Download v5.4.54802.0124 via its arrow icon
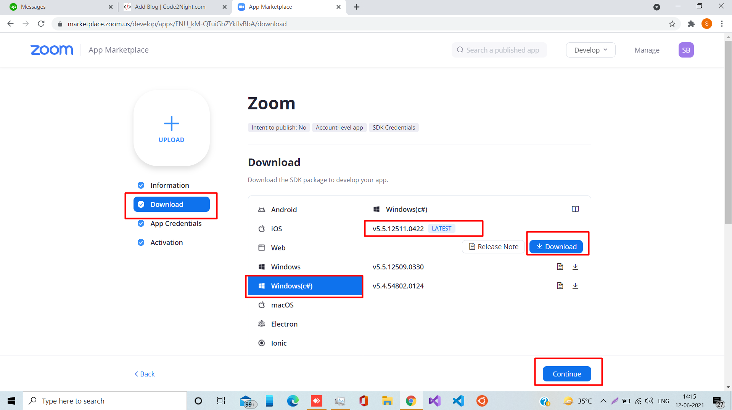This screenshot has width=732, height=410. pos(575,286)
